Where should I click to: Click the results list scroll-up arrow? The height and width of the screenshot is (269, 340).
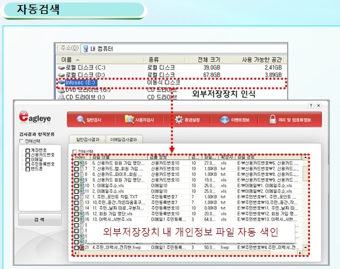coord(306,157)
